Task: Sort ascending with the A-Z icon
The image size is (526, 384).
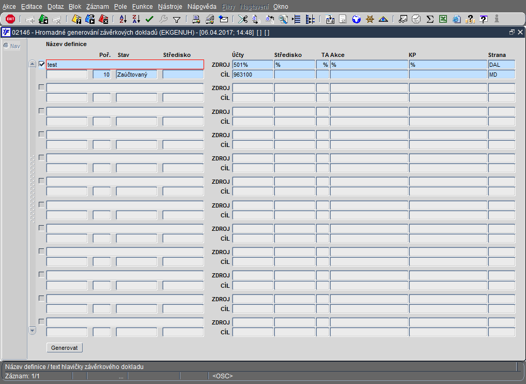Action: (x=123, y=20)
